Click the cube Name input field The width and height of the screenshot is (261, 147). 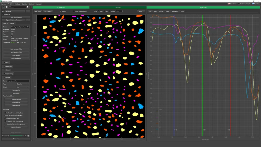(20, 27)
